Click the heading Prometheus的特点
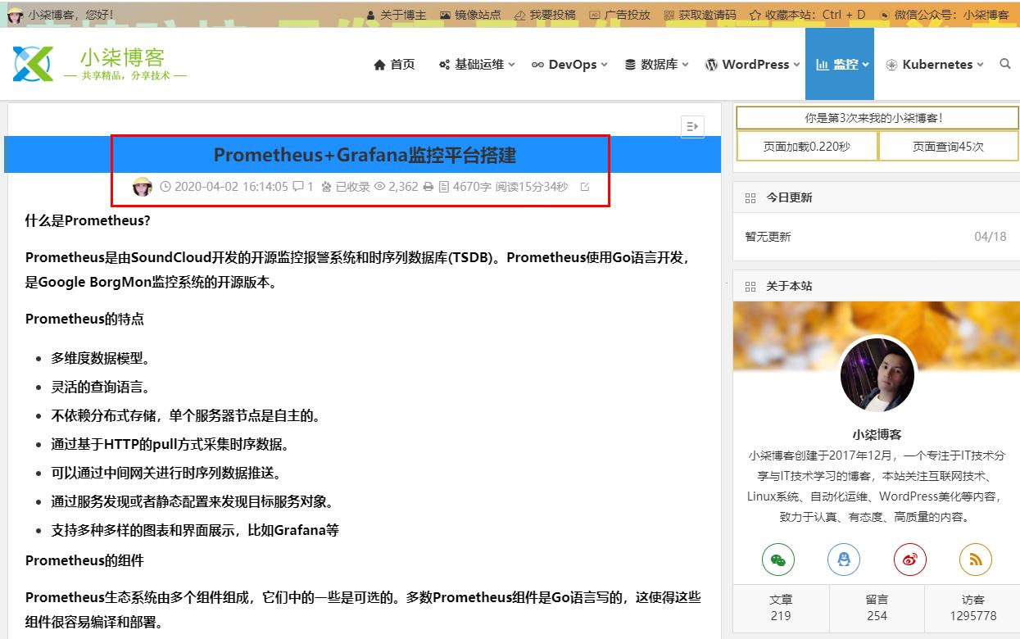 click(84, 319)
